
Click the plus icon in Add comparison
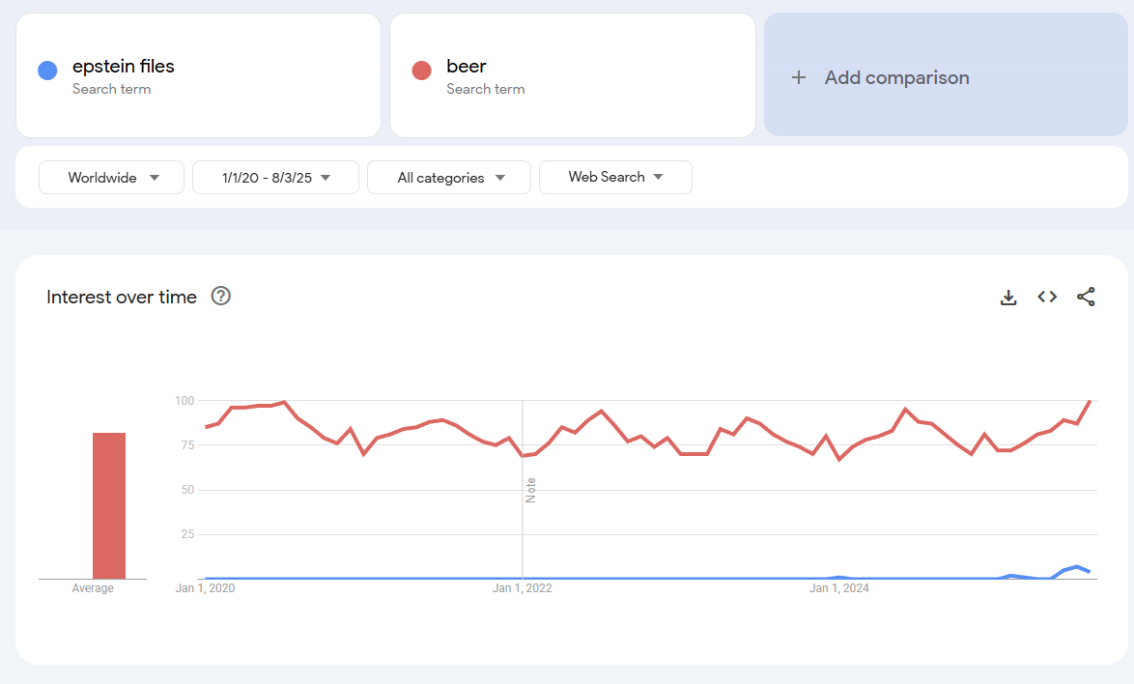[799, 77]
